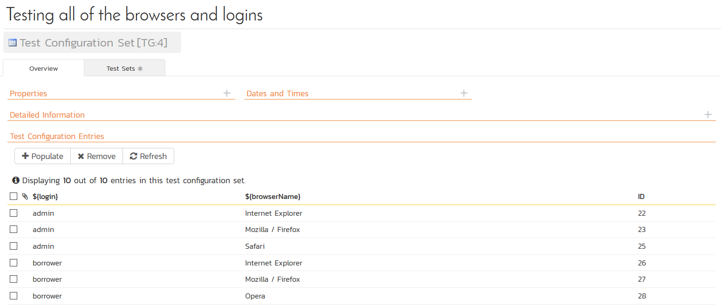Viewport: 721px width, 305px height.
Task: Expand the Dates and Times section
Action: (464, 93)
